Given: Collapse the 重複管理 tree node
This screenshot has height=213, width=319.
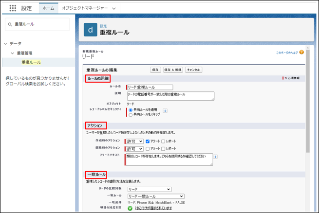Looking at the screenshot, I should pos(12,53).
